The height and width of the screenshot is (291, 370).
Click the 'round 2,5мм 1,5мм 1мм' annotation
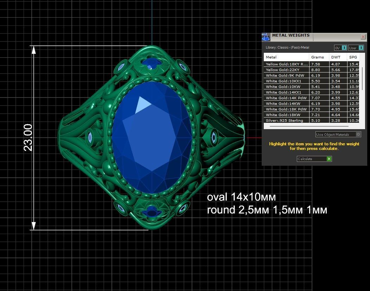click(x=267, y=210)
